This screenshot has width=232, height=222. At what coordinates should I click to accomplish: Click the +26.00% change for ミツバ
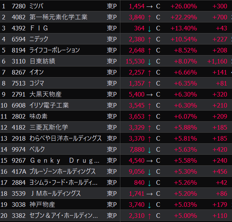point(184,6)
